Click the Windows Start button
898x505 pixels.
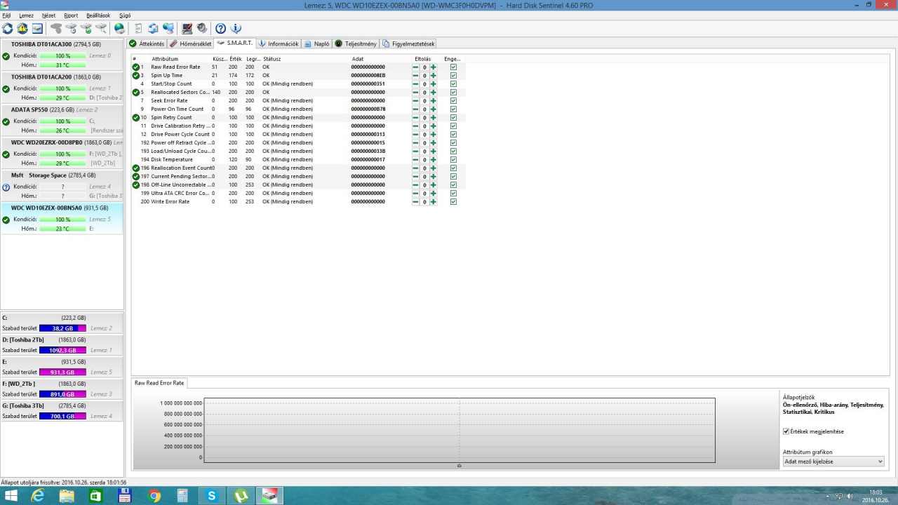(11, 496)
